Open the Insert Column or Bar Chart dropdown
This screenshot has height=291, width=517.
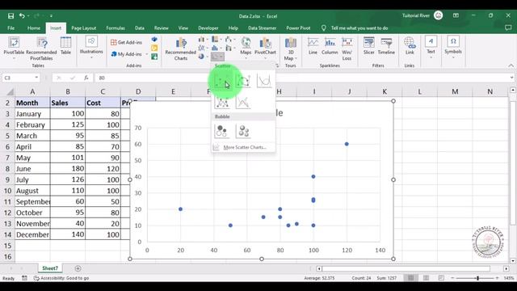pos(203,40)
